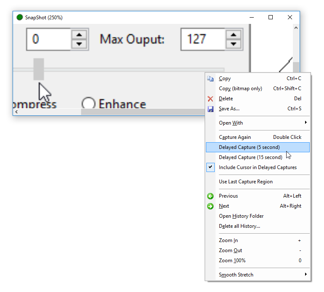Click the horizontal scrollbar thumb
The image size is (324, 292).
(x=143, y=112)
